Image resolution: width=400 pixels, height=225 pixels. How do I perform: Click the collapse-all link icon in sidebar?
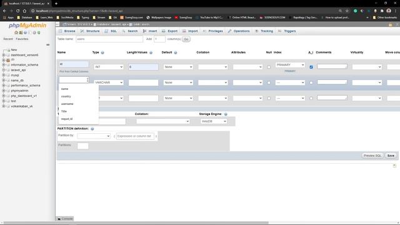pyautogui.click(x=47, y=45)
